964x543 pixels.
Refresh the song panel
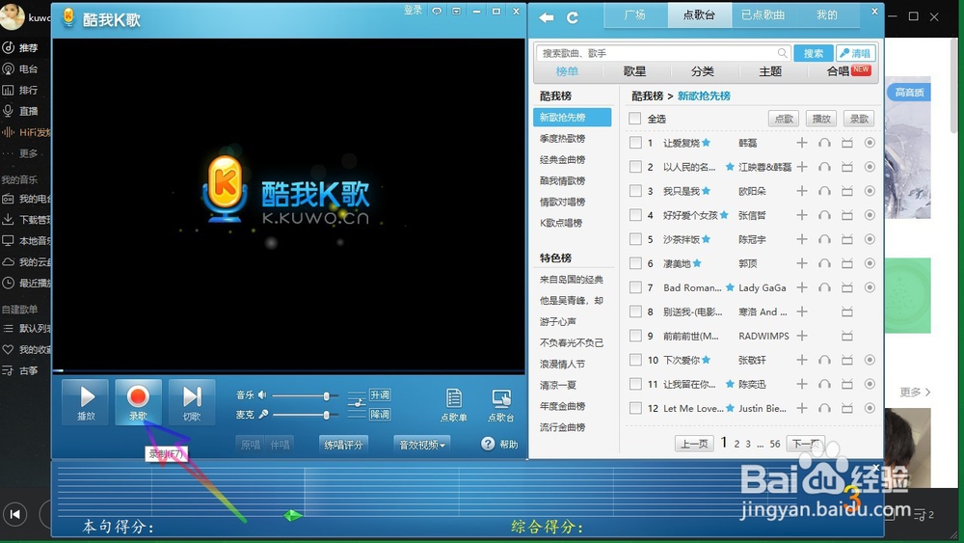(573, 17)
